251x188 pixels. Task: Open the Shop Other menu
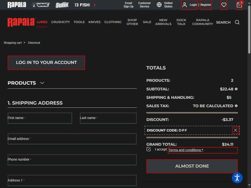point(132,22)
